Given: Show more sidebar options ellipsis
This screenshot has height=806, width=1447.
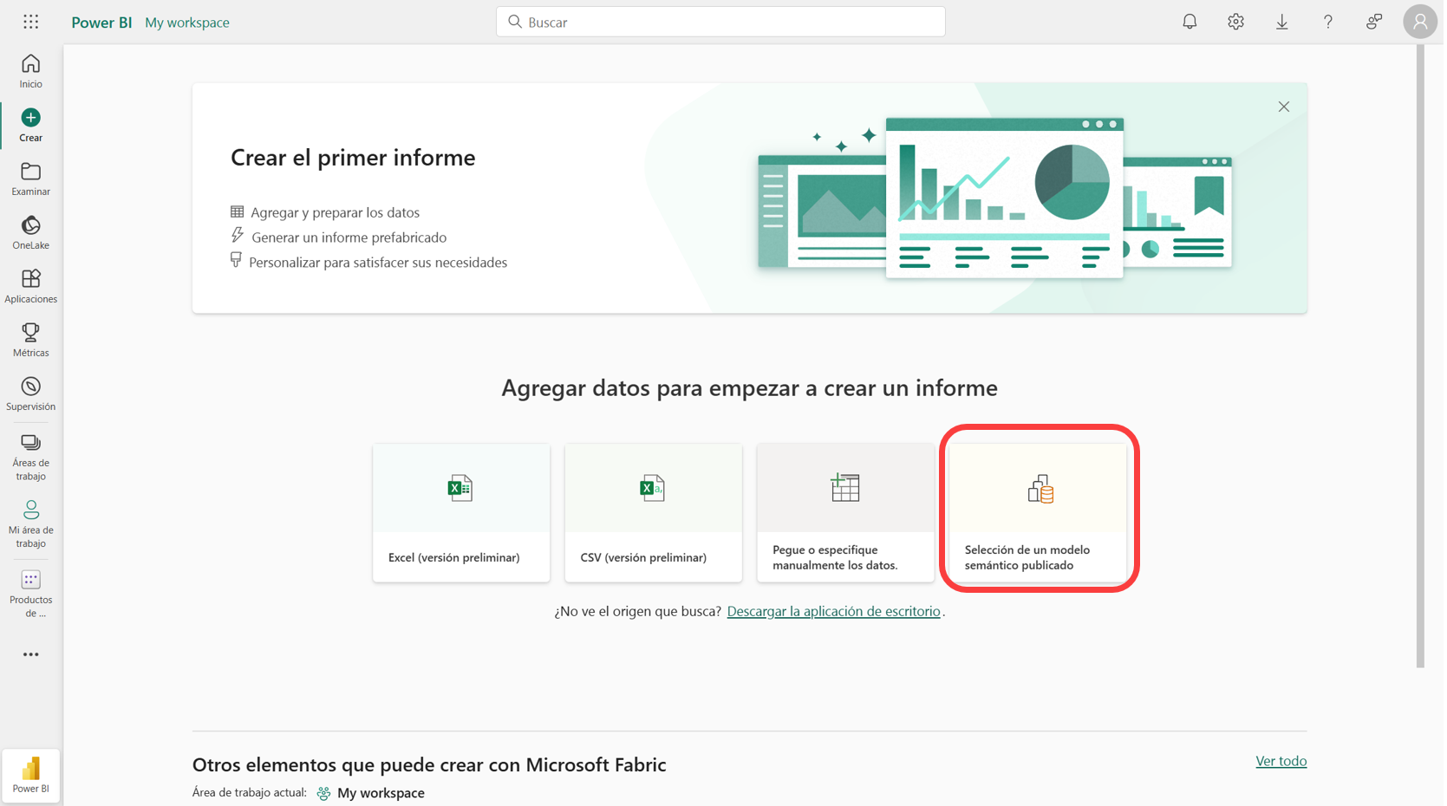Looking at the screenshot, I should (x=31, y=654).
